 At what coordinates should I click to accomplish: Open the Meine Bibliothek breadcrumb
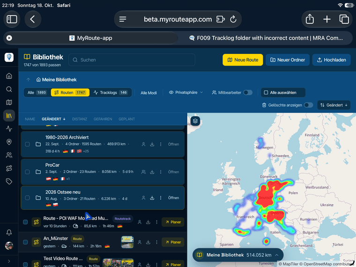[57, 80]
